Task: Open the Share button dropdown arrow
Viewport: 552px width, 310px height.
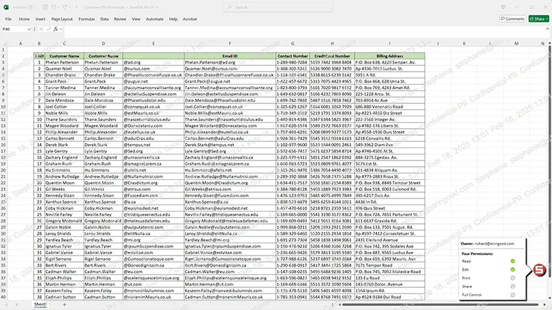Action: click(547, 19)
